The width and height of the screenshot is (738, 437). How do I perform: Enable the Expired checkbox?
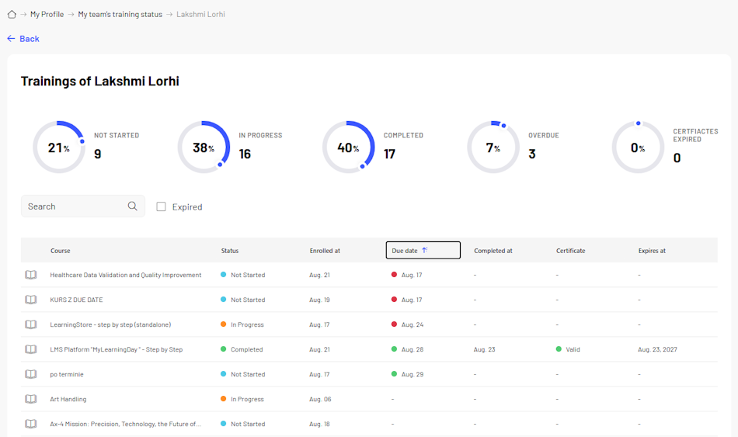pos(161,206)
